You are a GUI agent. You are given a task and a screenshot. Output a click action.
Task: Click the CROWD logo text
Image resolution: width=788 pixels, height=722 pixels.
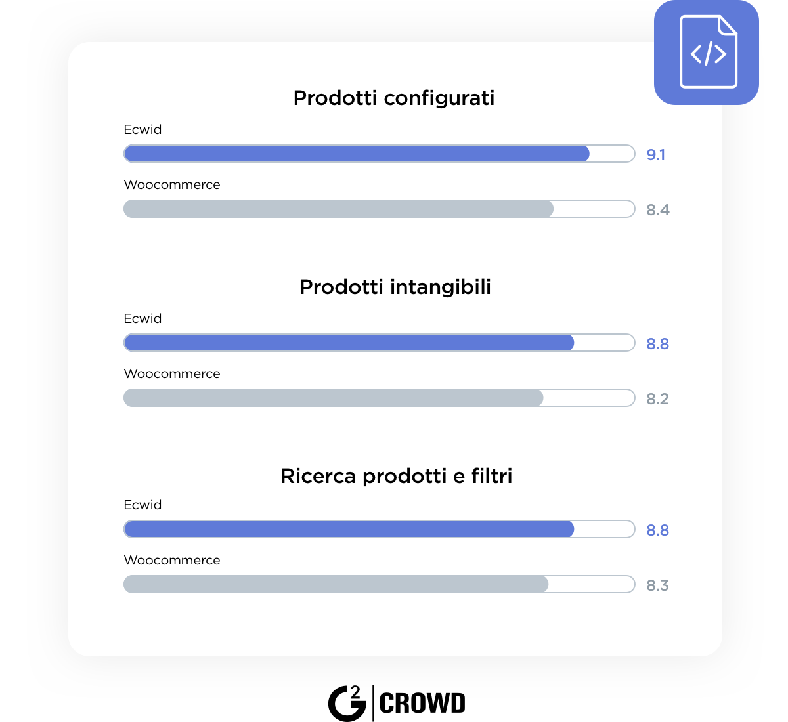click(x=422, y=703)
